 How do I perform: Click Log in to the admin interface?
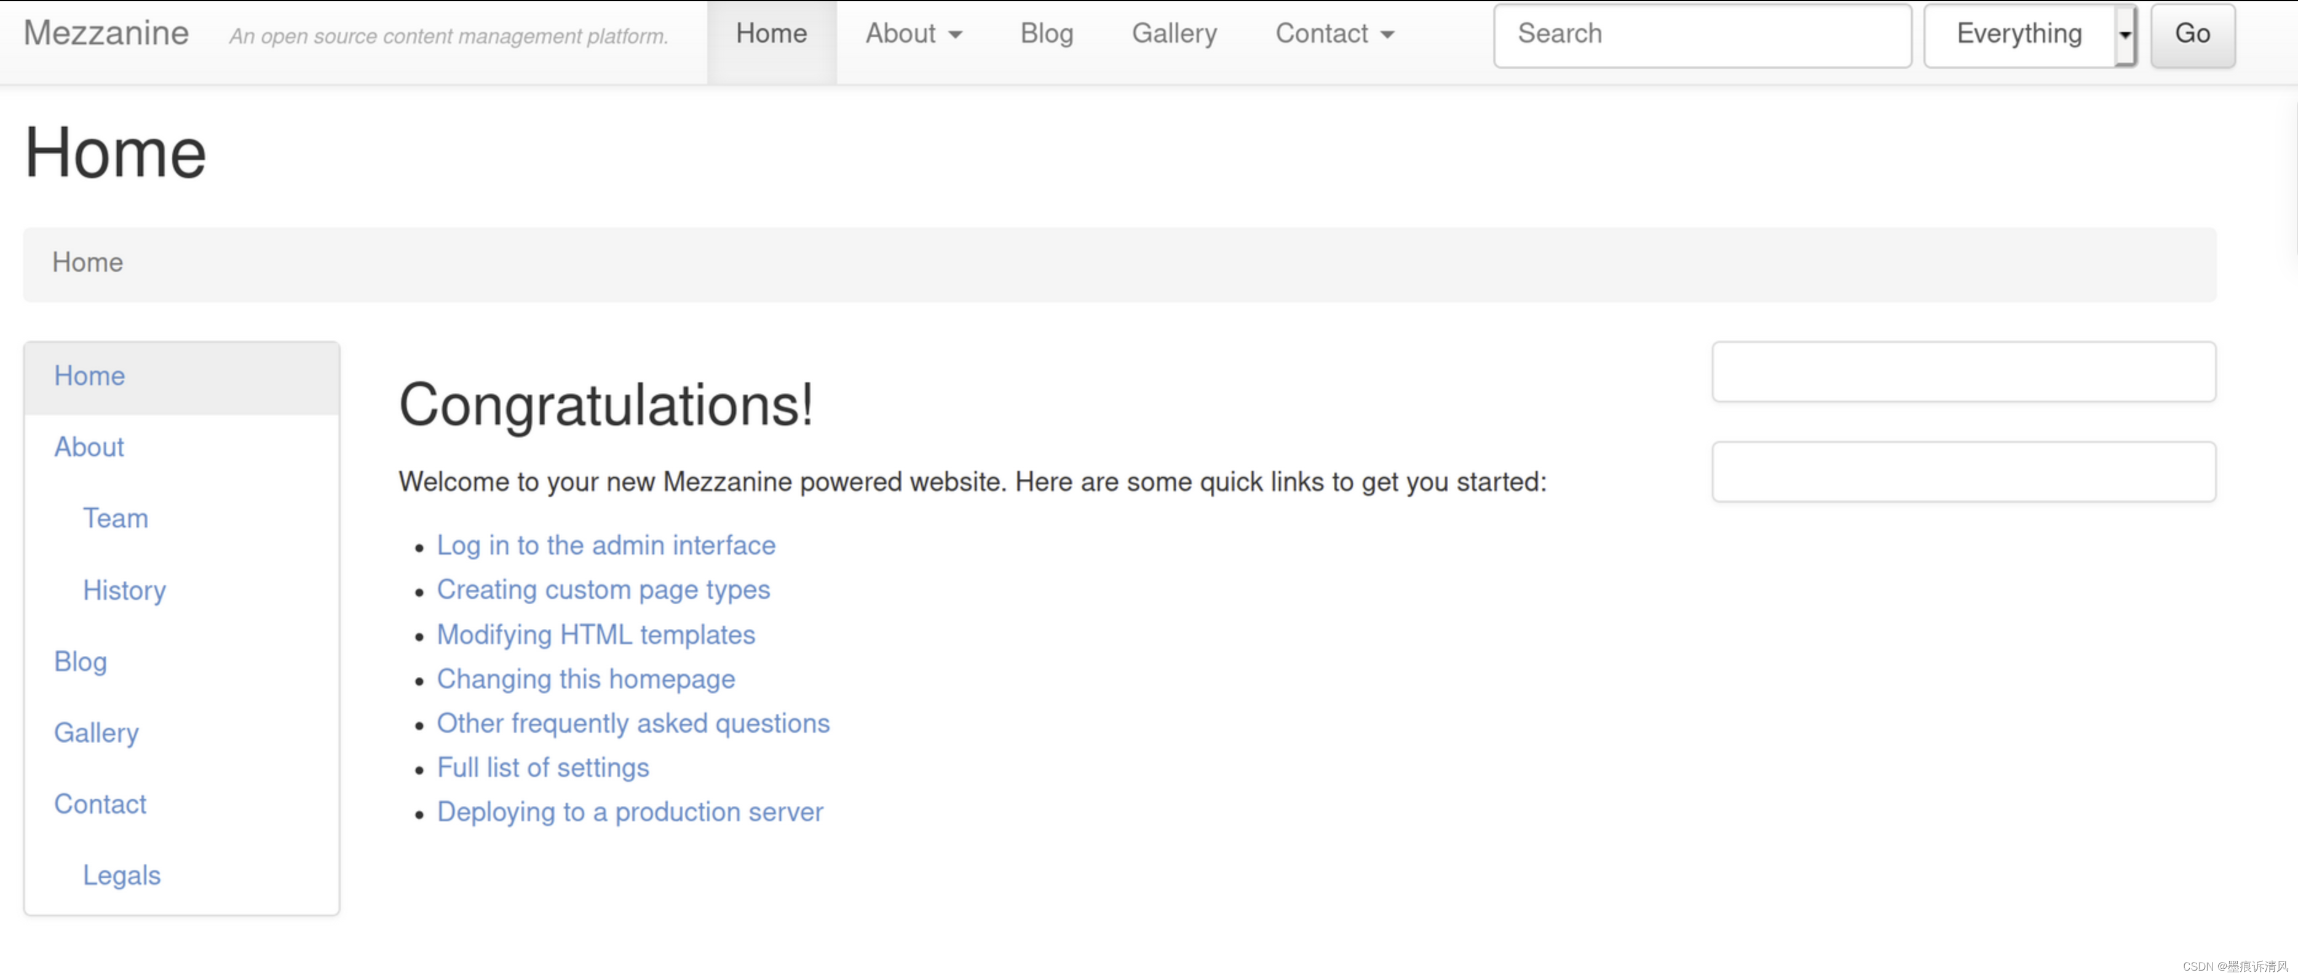605,545
